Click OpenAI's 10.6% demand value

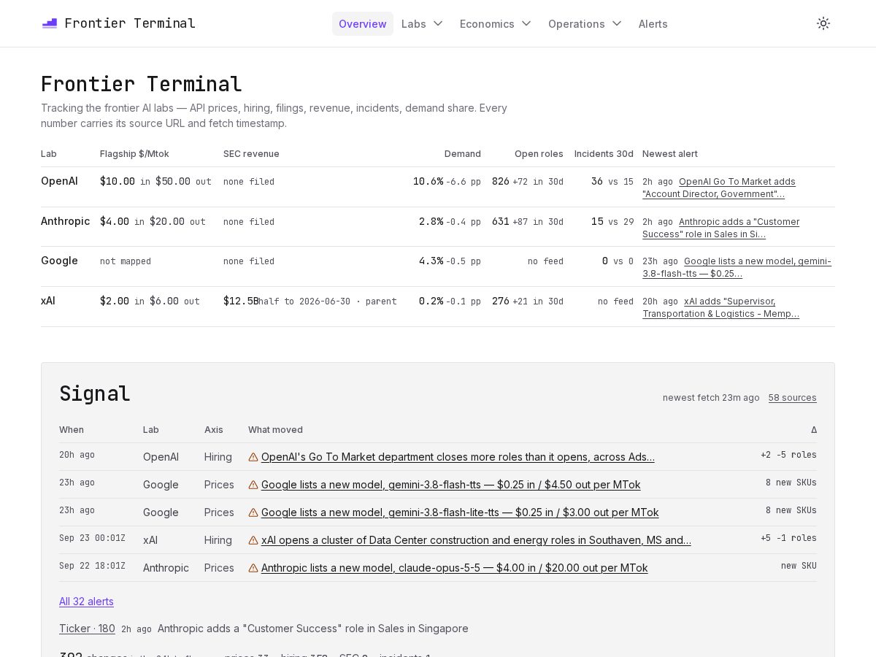pos(428,181)
